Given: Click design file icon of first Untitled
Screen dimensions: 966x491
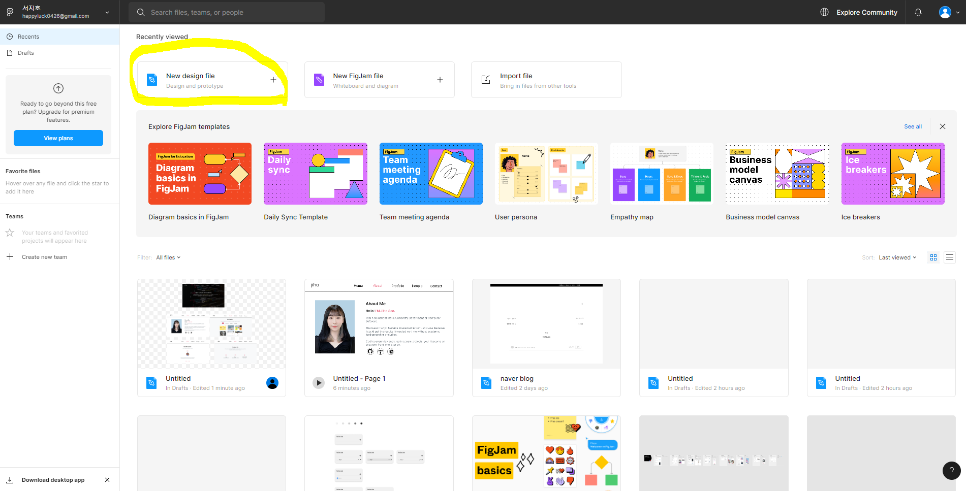Looking at the screenshot, I should [x=151, y=383].
